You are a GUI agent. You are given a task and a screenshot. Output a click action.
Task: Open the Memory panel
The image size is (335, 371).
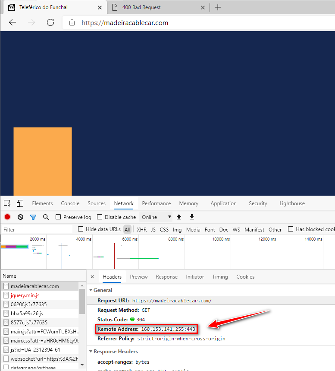tap(188, 203)
